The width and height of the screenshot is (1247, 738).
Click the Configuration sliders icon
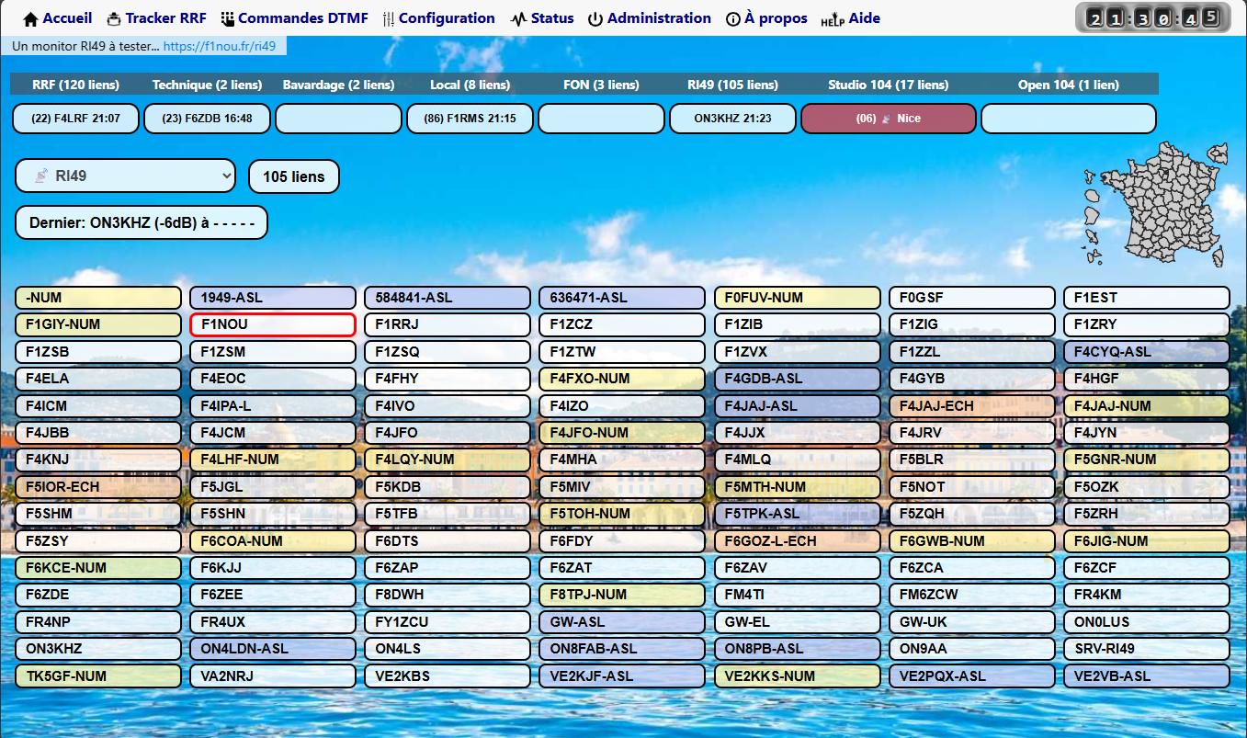[x=388, y=19]
